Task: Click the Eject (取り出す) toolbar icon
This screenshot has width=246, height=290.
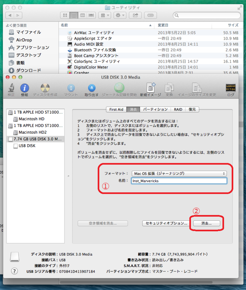Action: pos(92,88)
